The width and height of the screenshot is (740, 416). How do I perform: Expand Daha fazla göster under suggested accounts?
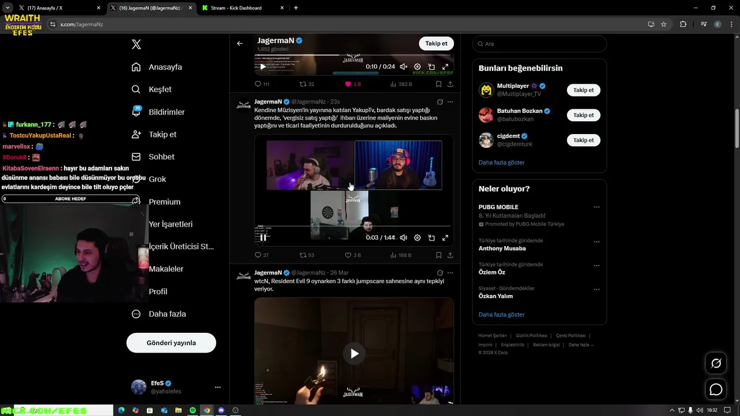click(501, 162)
